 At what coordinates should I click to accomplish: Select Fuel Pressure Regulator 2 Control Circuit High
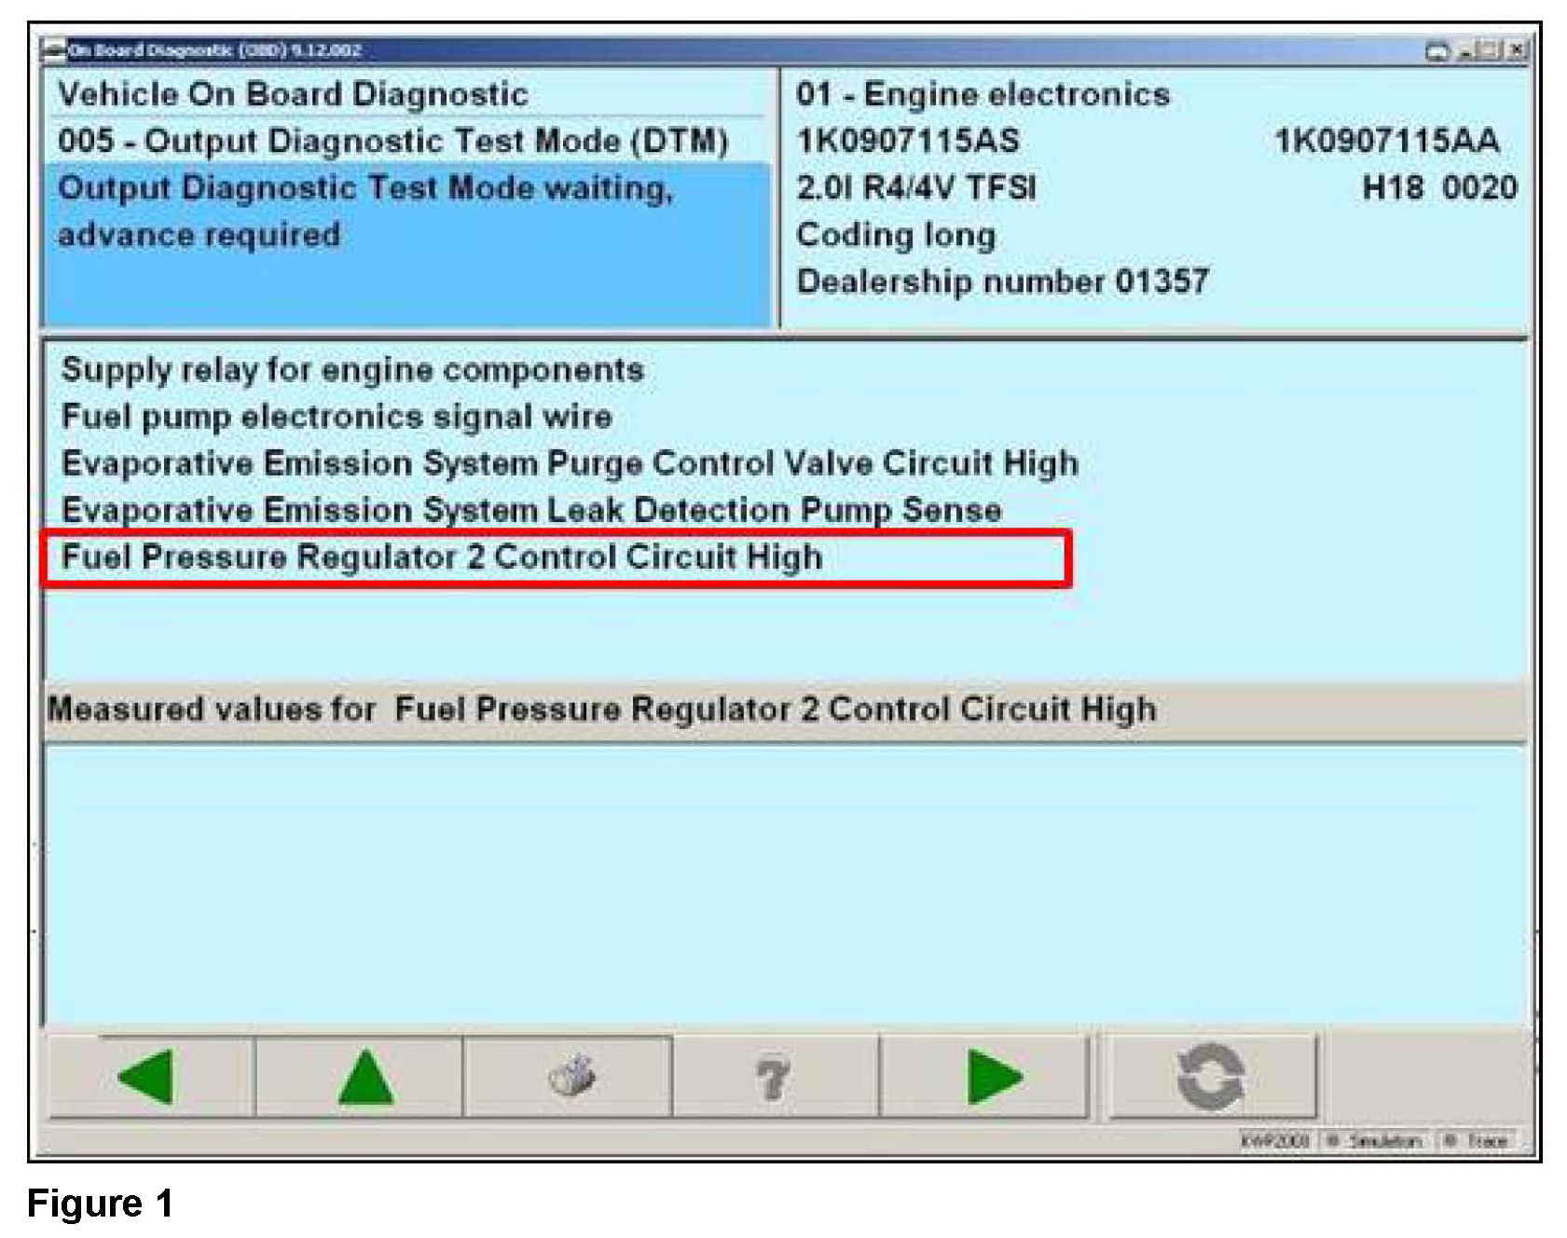tap(442, 557)
